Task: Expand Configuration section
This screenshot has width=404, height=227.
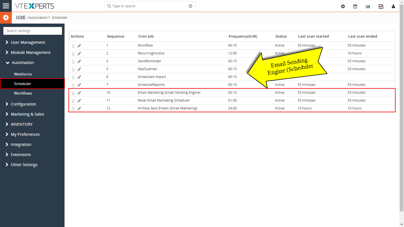Action: (21, 104)
